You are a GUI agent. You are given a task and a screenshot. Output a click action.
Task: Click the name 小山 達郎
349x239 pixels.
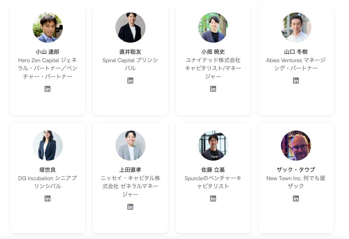pyautogui.click(x=48, y=52)
